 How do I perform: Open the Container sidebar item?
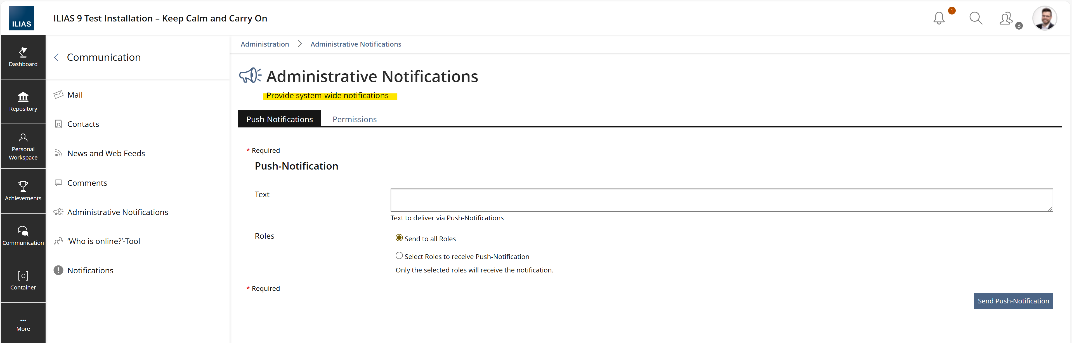23,280
